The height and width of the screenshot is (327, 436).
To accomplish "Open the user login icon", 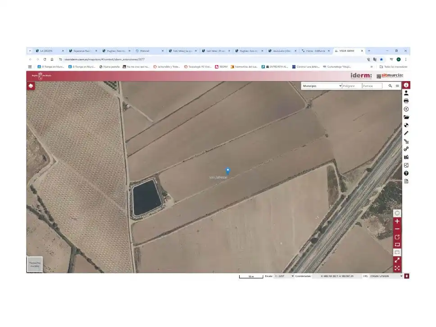I will click(406, 93).
